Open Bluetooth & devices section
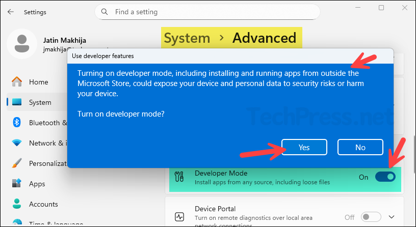Screen dimensions: 416x227 click(x=48, y=123)
